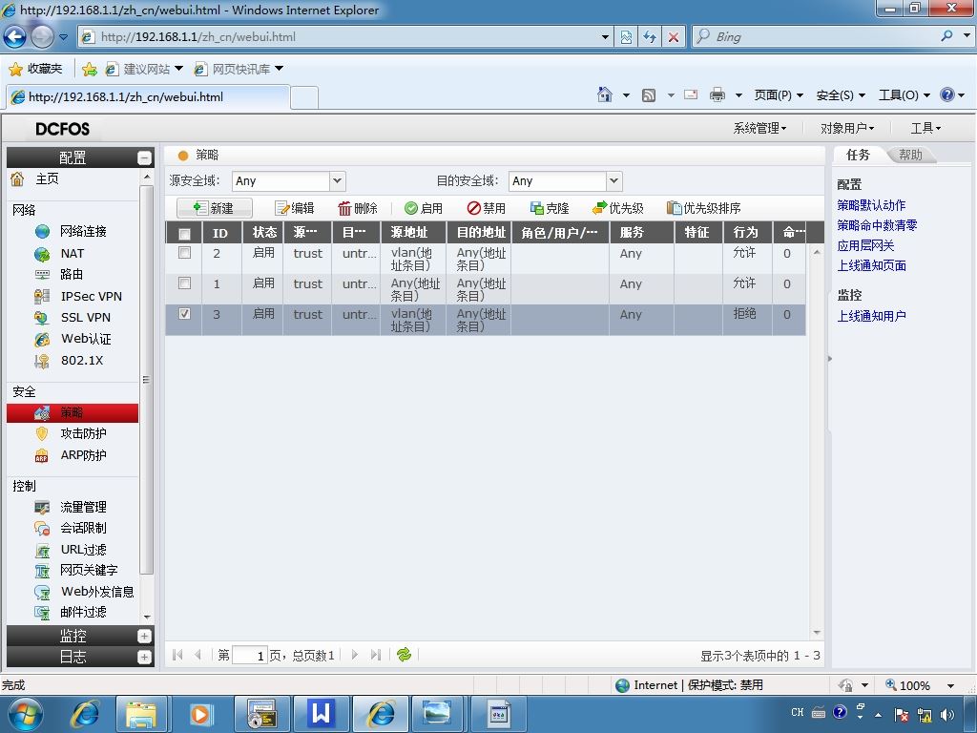Open 收藏夹 favorites
Screen dimensions: 977x733
(35, 69)
